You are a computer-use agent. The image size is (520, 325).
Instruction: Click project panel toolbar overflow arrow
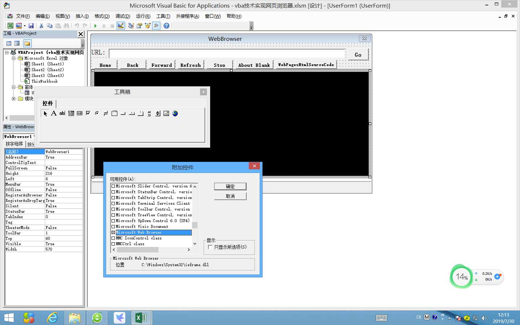pos(83,44)
